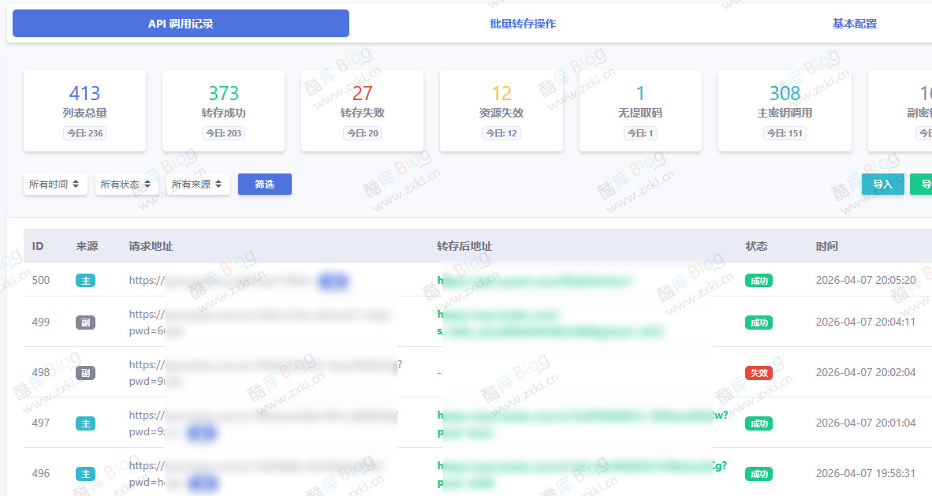932x496 pixels.
Task: Click the 转存失败 27 stat card
Action: point(362,110)
